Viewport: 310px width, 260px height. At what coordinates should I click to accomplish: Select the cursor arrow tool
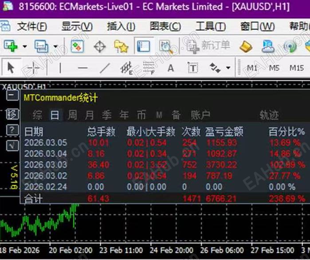[x=11, y=68]
